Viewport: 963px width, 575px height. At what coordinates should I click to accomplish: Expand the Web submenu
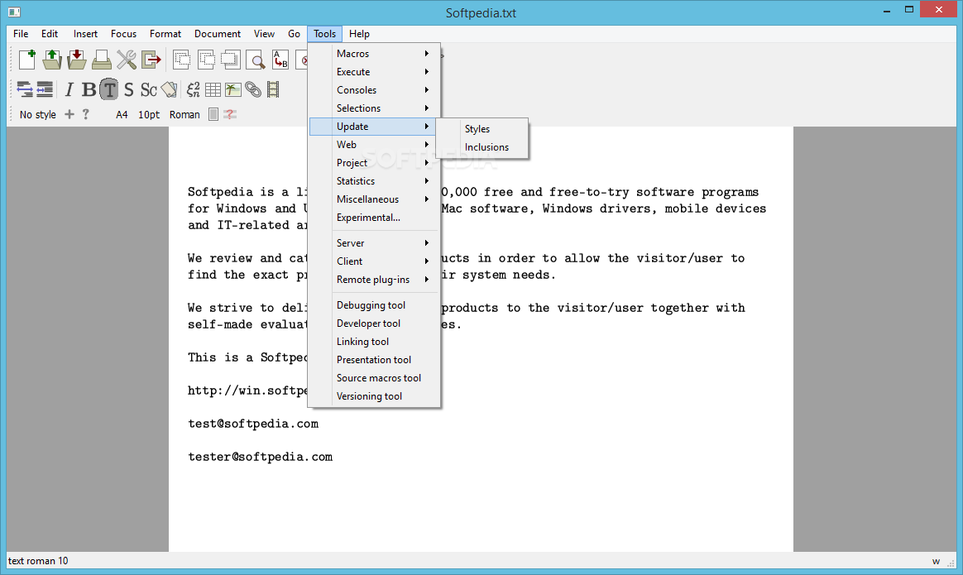pos(374,144)
